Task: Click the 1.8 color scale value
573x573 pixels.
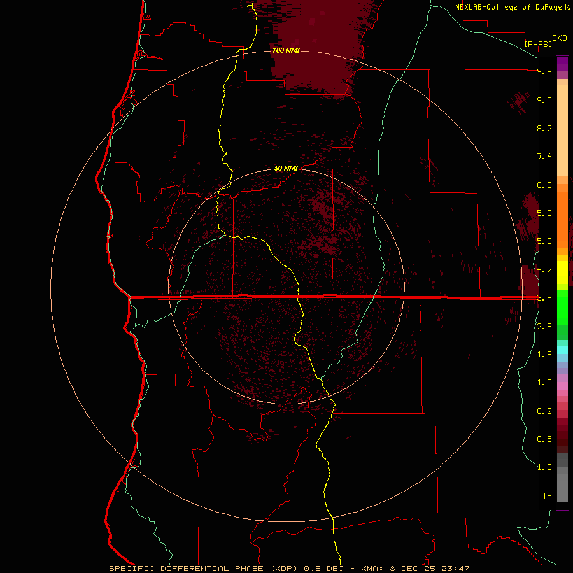Action: (x=544, y=355)
